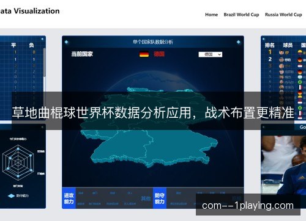
Task: Click the football player photo thumbnail
Action: pyautogui.click(x=283, y=165)
